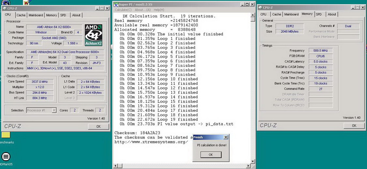The height and width of the screenshot is (169, 367).
Task: Close the Finish dialog with X
Action: [226, 137]
